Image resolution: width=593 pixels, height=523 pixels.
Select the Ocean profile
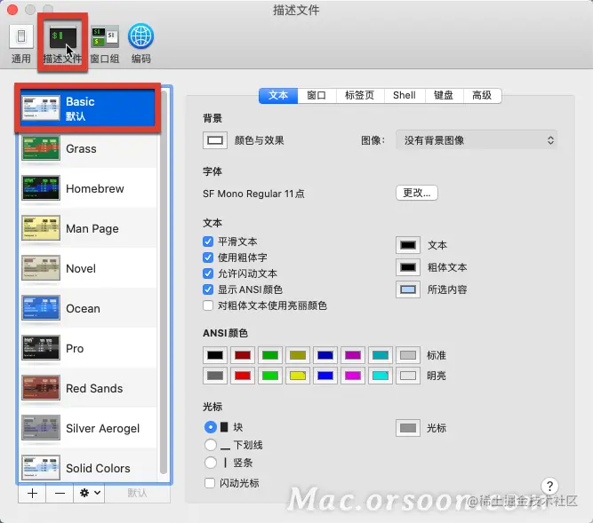(x=89, y=308)
